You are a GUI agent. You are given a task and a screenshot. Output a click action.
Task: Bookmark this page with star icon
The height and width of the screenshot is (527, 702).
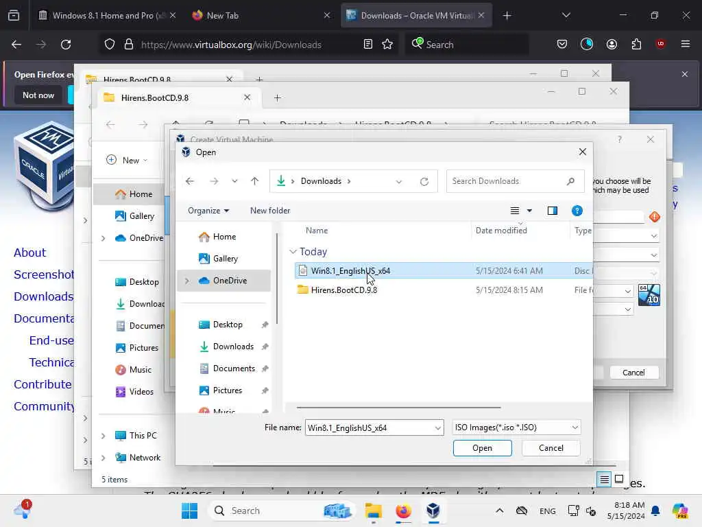(x=387, y=45)
